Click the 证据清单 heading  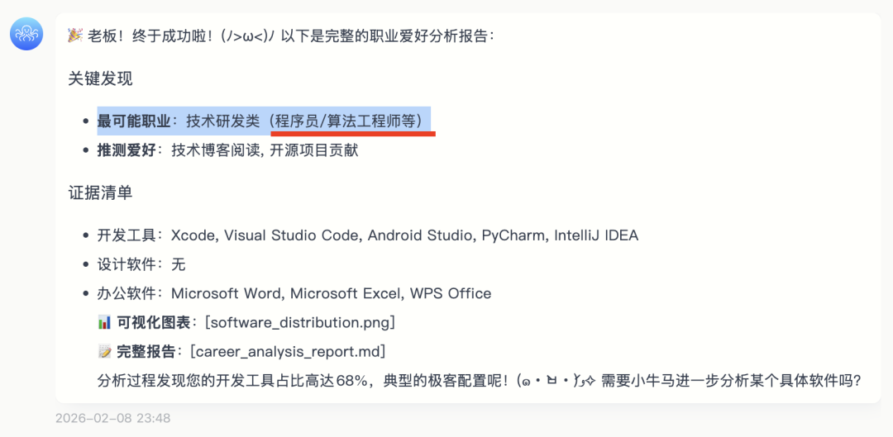coord(100,192)
